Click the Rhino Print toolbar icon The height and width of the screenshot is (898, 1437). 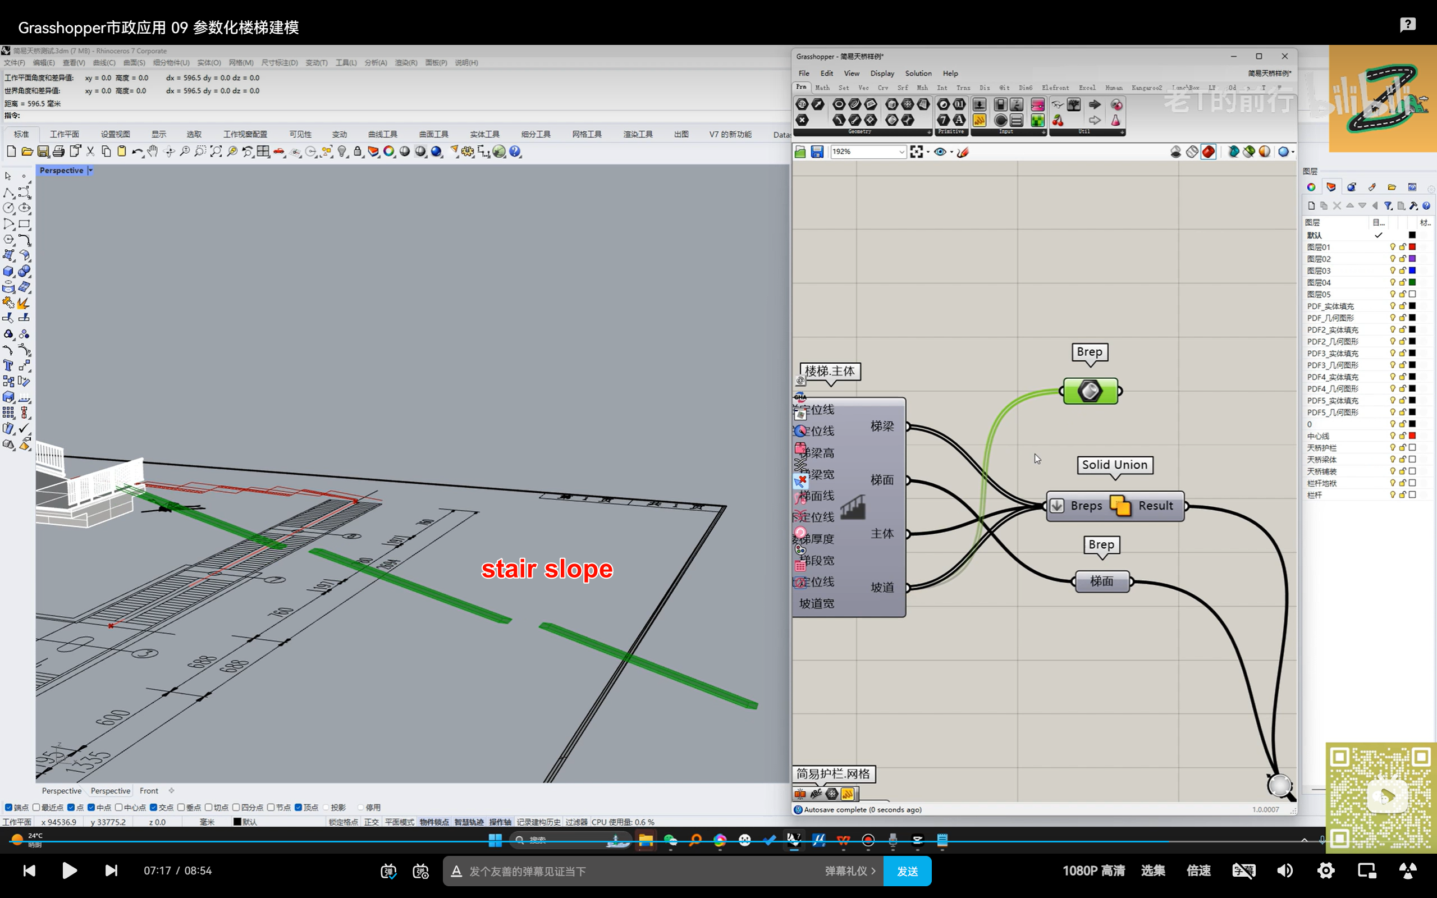click(x=58, y=152)
